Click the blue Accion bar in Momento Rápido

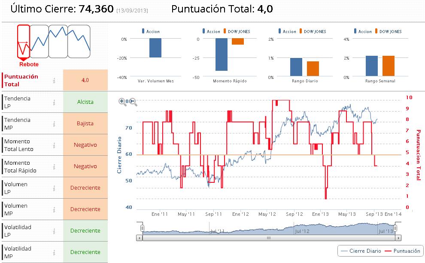click(222, 54)
